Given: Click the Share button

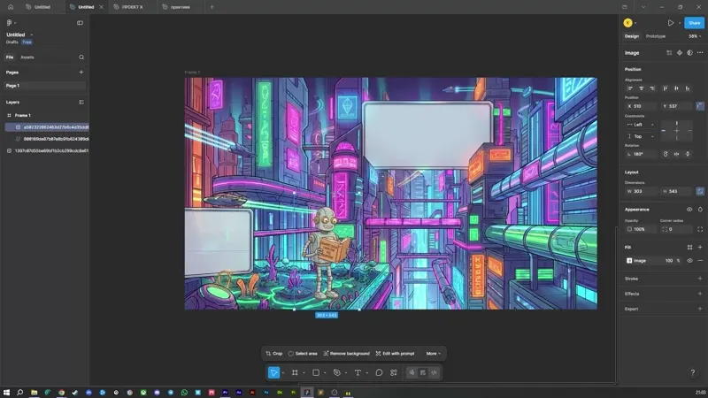Looking at the screenshot, I should (694, 23).
